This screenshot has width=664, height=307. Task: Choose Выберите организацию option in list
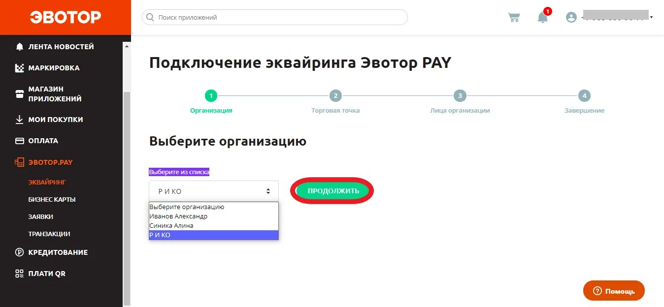point(214,207)
